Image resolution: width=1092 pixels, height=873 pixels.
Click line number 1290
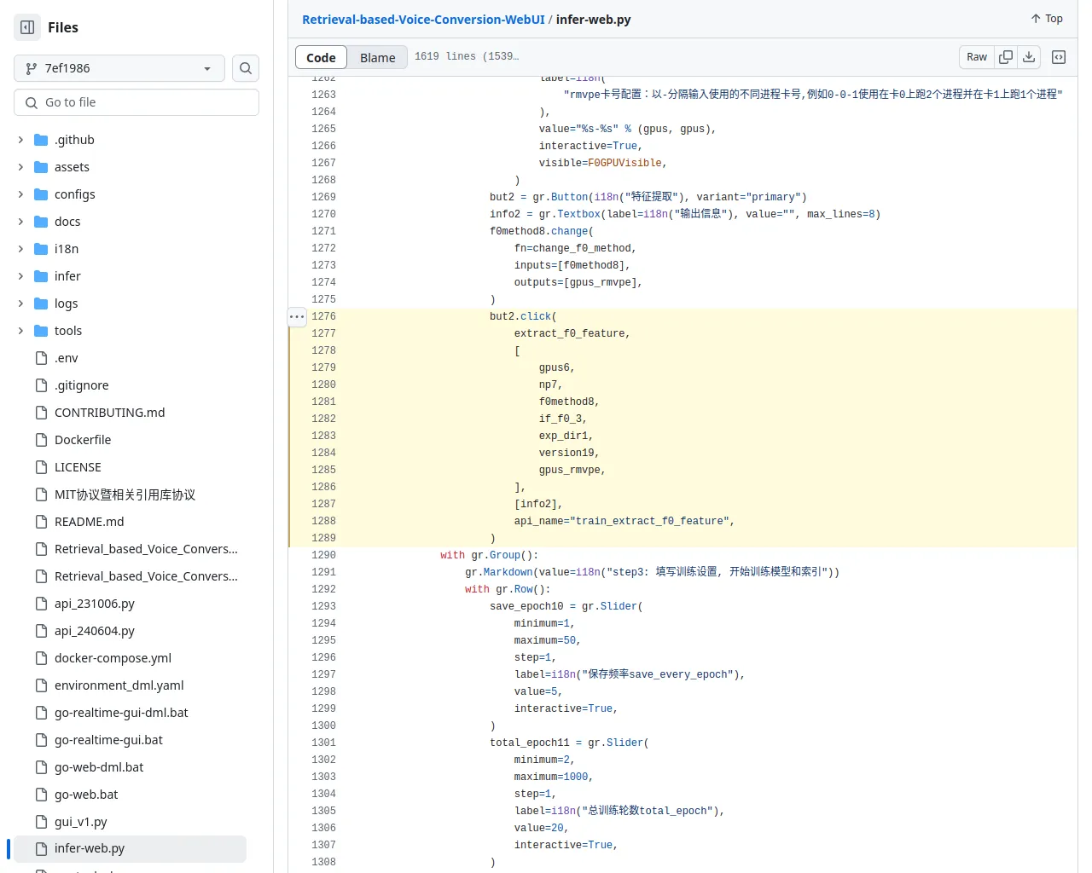(x=324, y=555)
